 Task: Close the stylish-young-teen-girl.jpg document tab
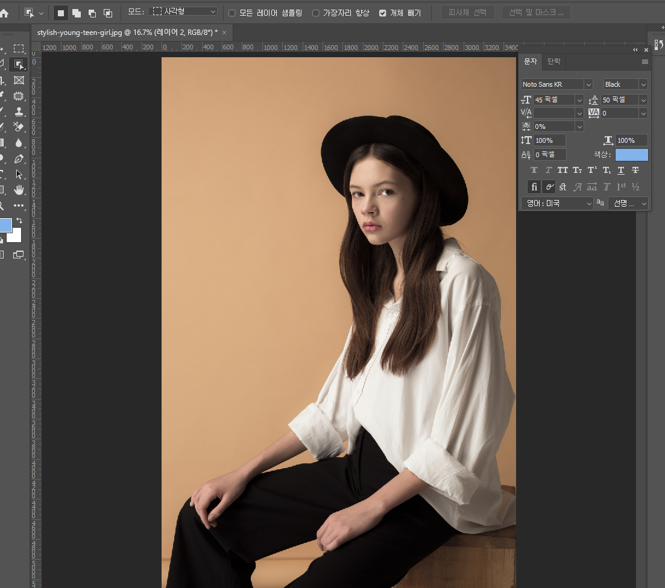(224, 33)
